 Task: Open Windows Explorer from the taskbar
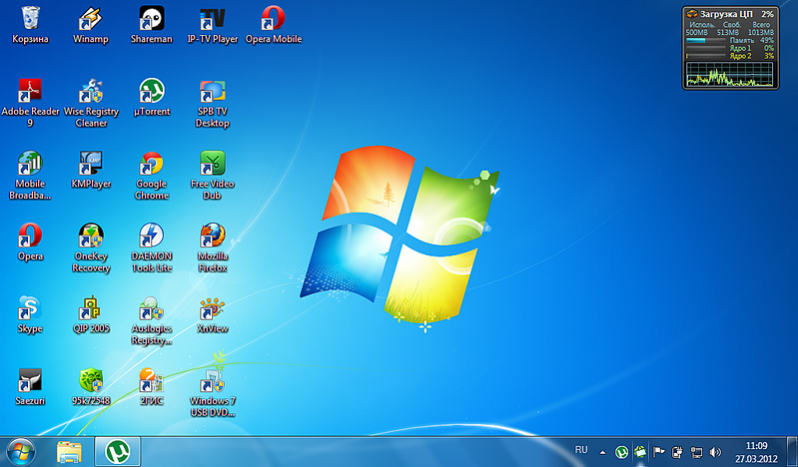pos(69,452)
